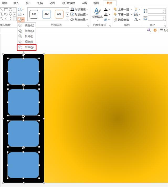Click 形状轮廓 shape outline button

tap(78, 14)
